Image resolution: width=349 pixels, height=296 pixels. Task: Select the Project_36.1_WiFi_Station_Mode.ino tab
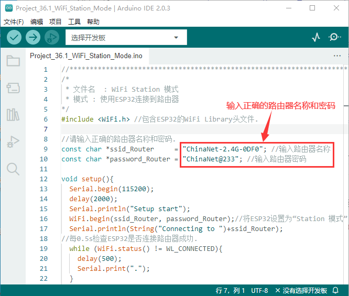click(x=85, y=56)
